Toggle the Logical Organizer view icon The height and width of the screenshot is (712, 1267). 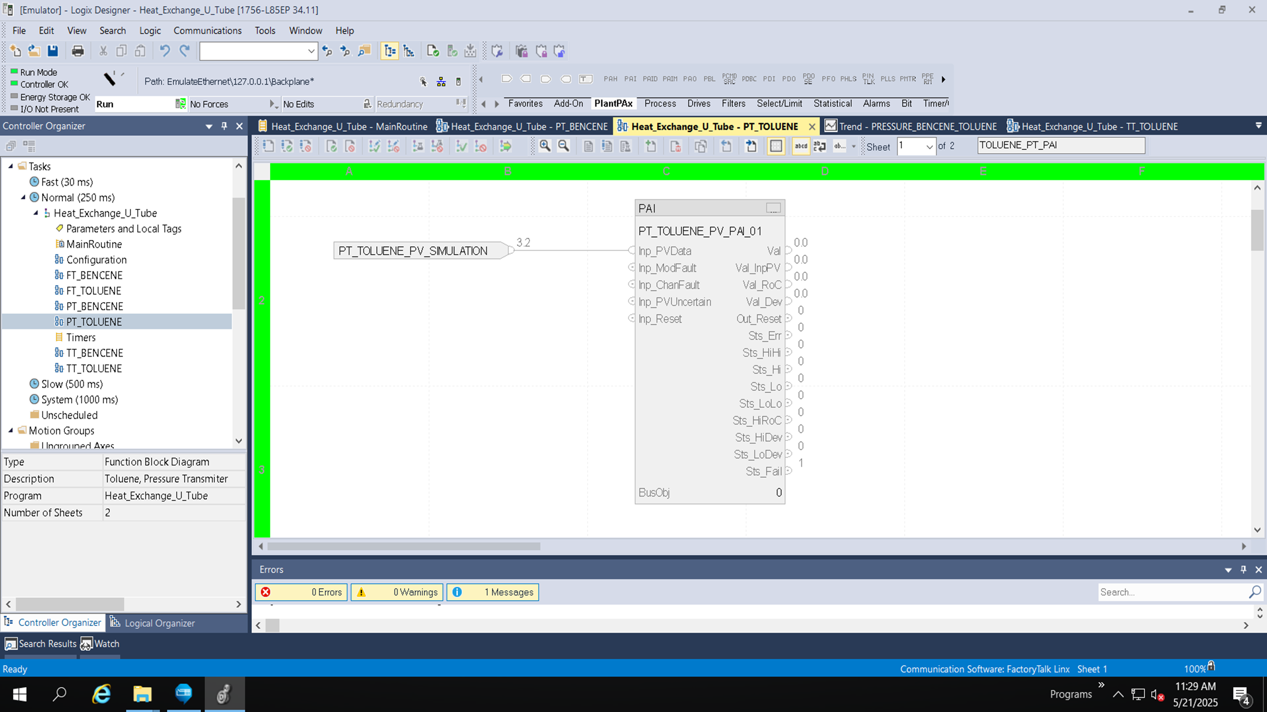(409, 51)
